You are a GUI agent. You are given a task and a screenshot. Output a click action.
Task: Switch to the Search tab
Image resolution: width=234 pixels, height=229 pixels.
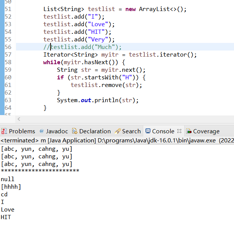click(128, 131)
